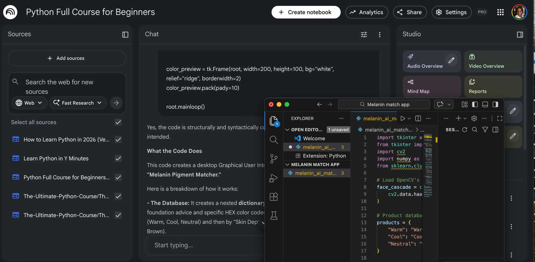Toggle VS Code bottom panel
This screenshot has width=535, height=262.
point(485,104)
